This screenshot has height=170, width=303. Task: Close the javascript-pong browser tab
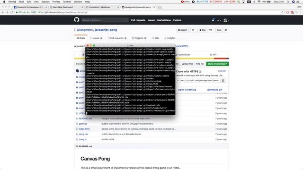(154, 7)
